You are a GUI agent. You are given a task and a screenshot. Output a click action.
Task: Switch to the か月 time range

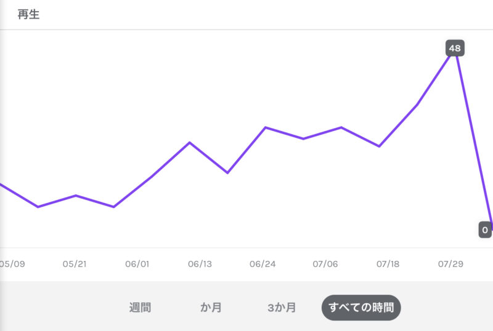211,308
